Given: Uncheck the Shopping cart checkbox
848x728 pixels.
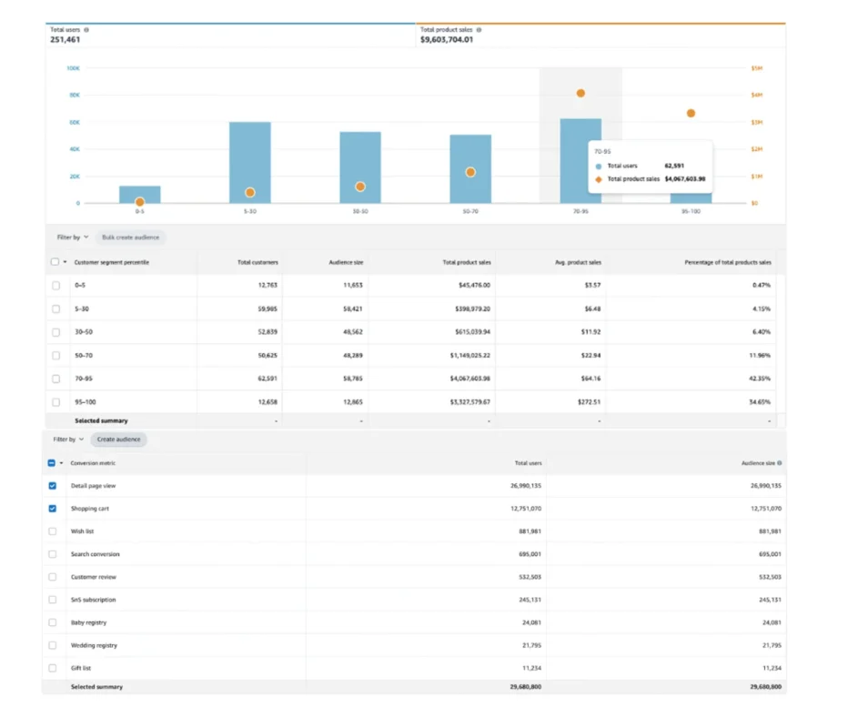Looking at the screenshot, I should click(52, 509).
